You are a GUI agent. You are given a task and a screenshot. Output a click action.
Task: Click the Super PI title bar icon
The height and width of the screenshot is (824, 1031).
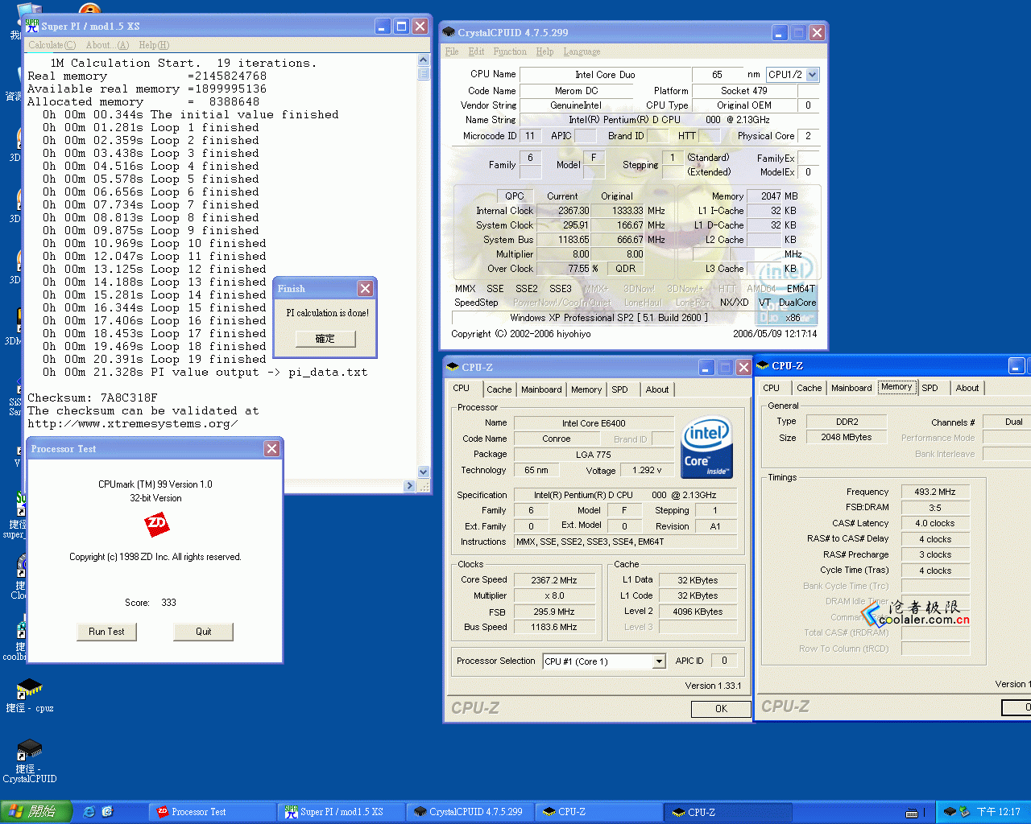tap(31, 26)
